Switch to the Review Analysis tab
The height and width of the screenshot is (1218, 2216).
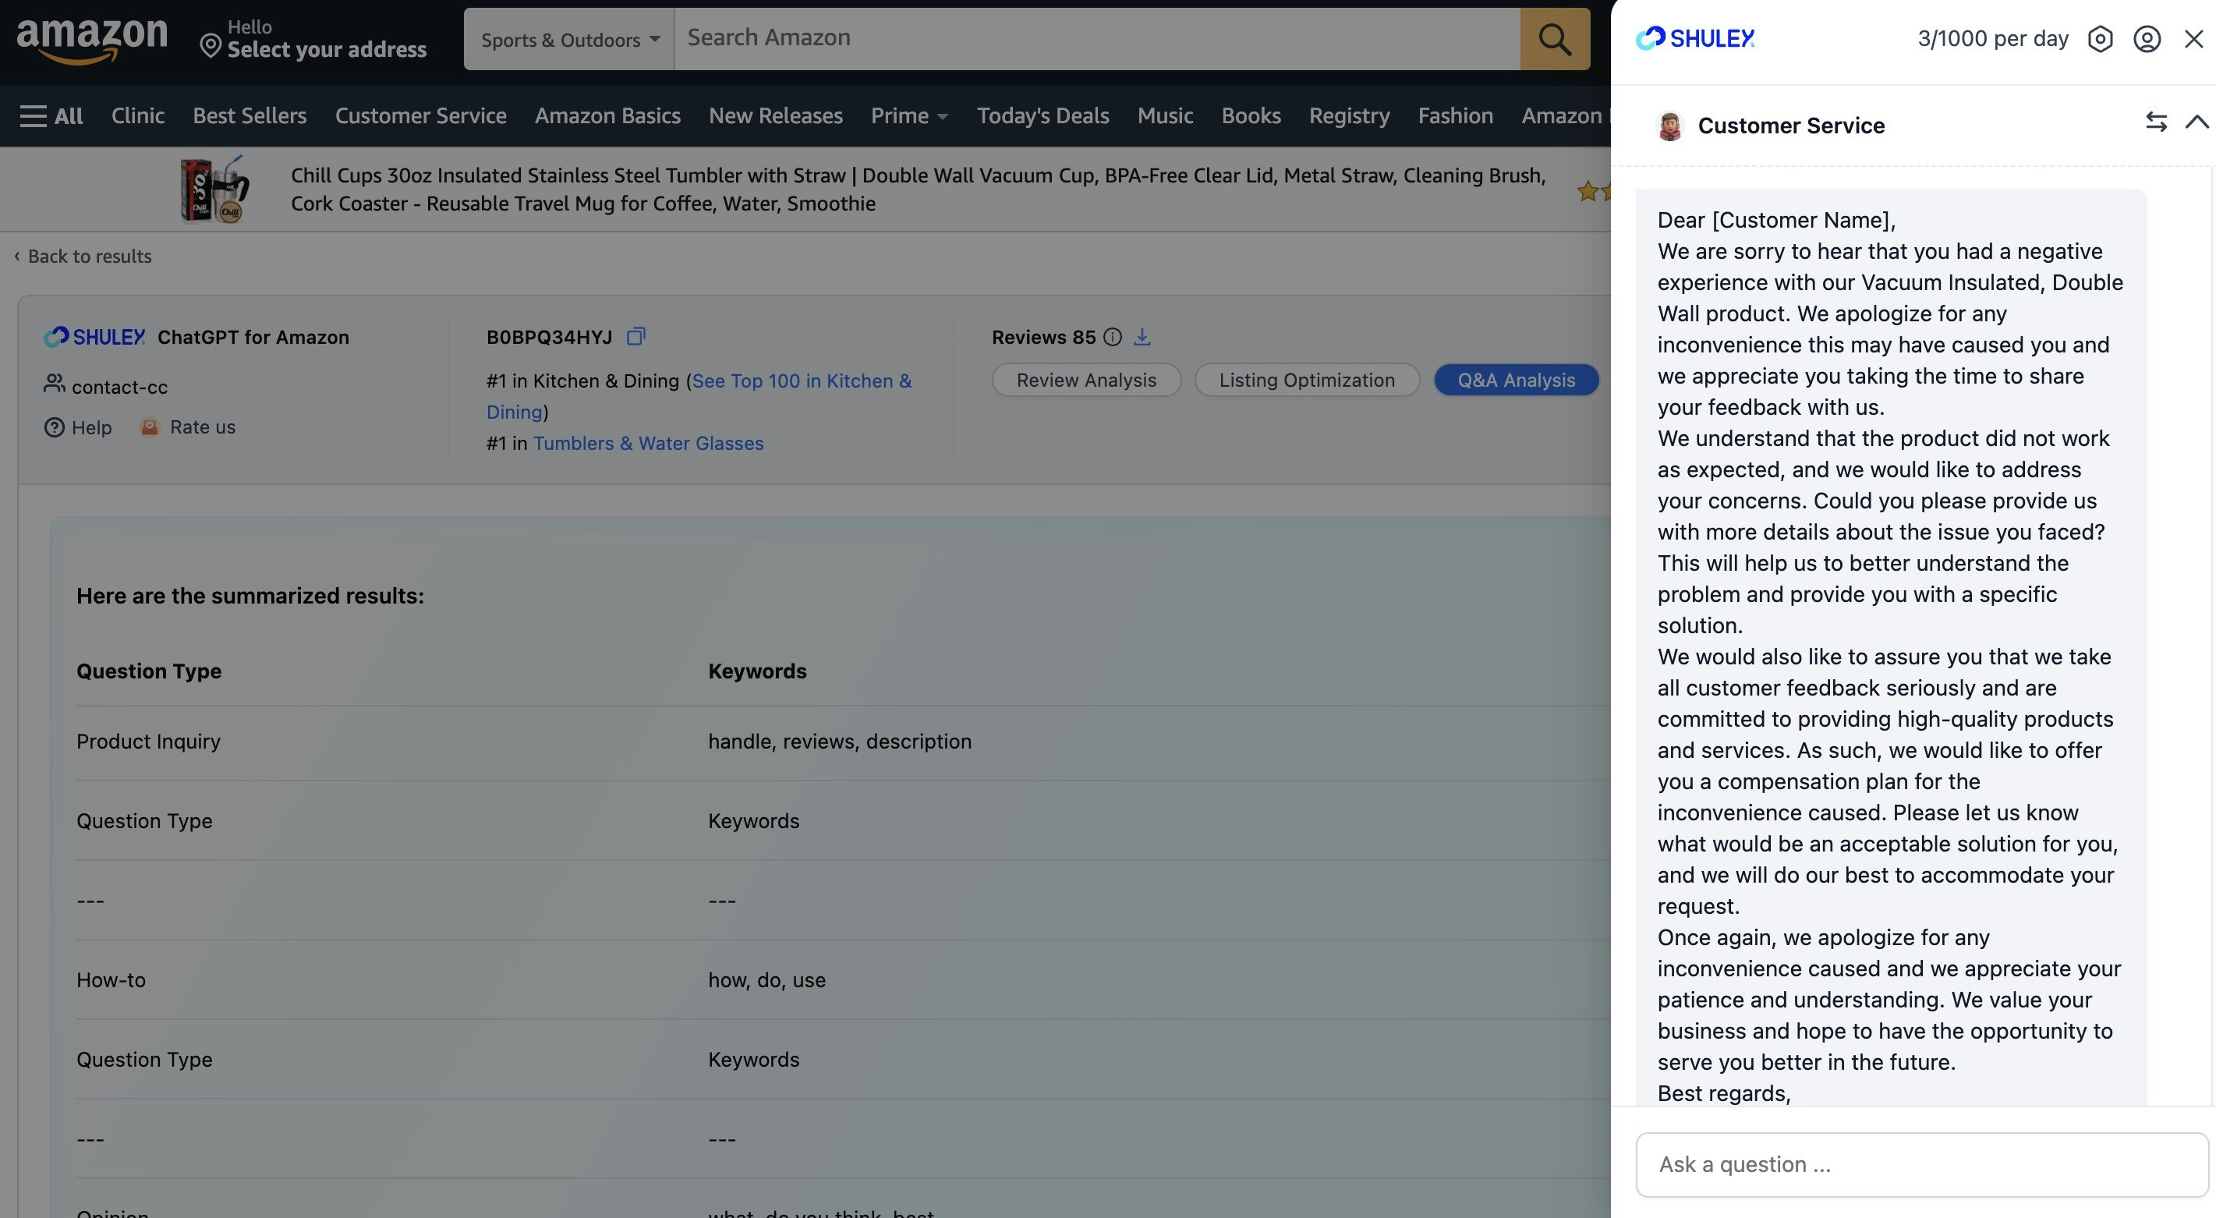1086,381
